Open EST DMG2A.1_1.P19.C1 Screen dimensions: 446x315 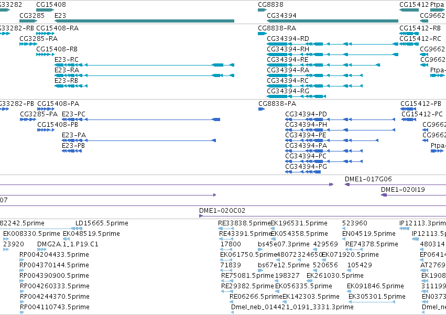(68, 244)
